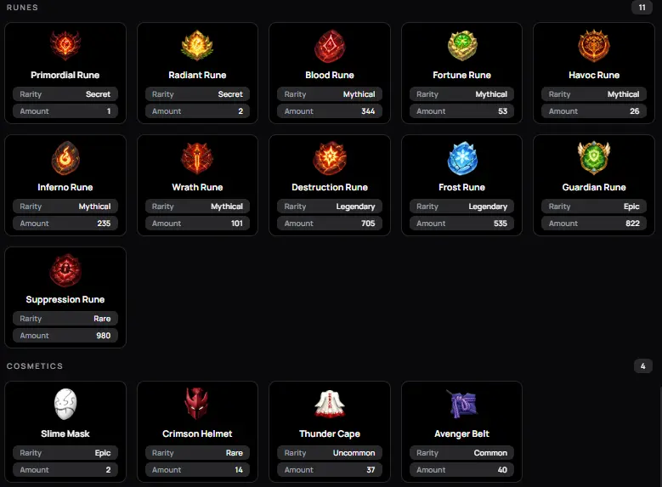Click the Cosmetics count badge showing 4
This screenshot has height=487, width=662.
click(643, 365)
